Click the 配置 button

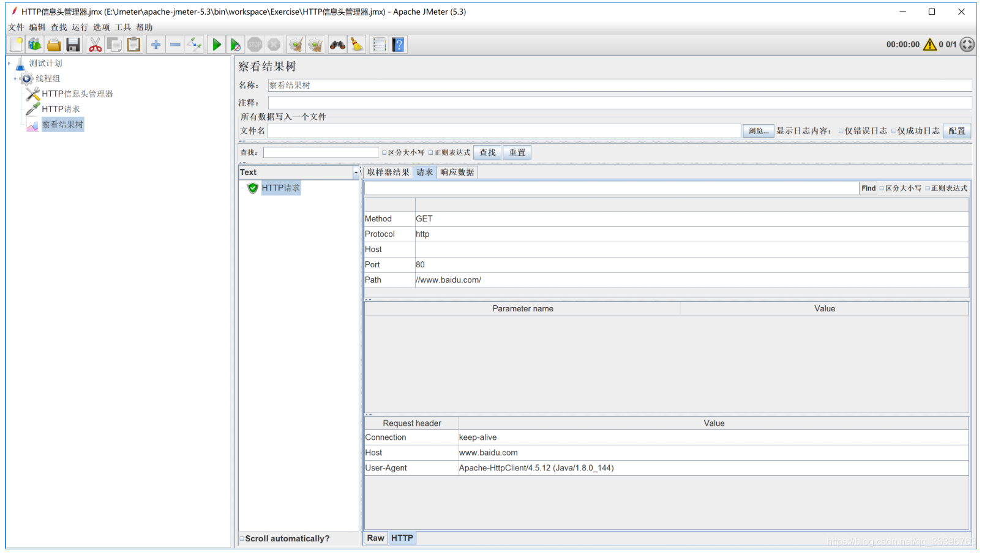956,131
